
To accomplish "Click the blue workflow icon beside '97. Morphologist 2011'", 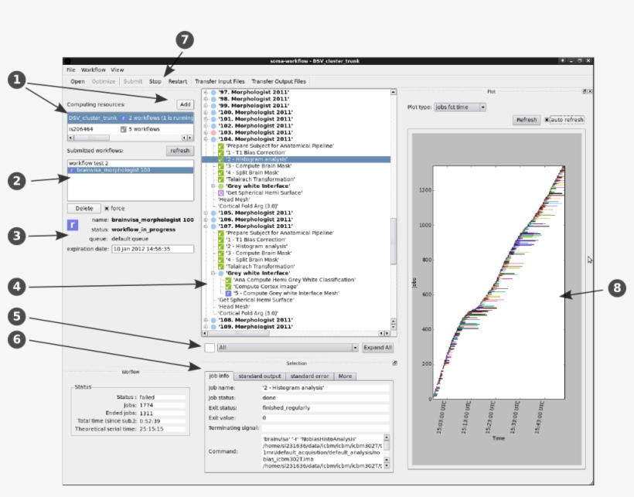I will point(213,92).
